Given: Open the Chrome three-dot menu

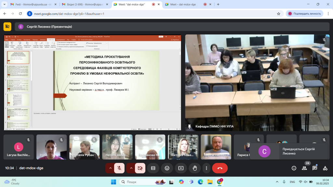Looking at the screenshot, I should pos(328,14).
